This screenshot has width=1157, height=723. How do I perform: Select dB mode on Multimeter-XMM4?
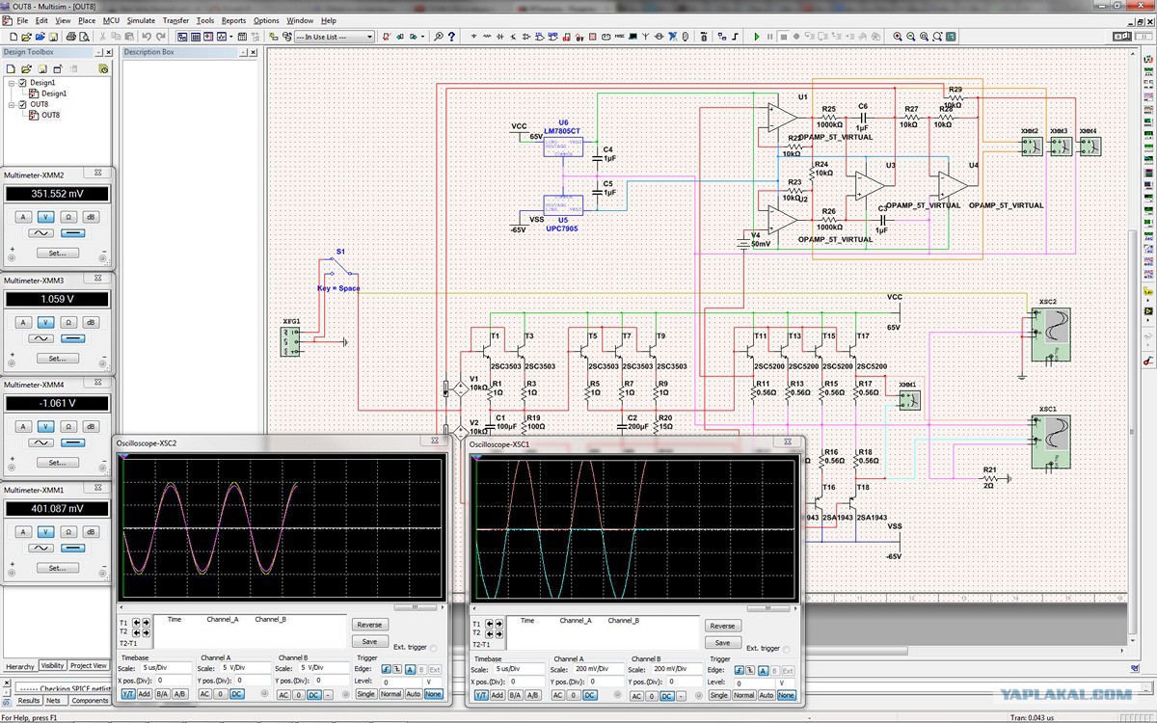coord(92,426)
